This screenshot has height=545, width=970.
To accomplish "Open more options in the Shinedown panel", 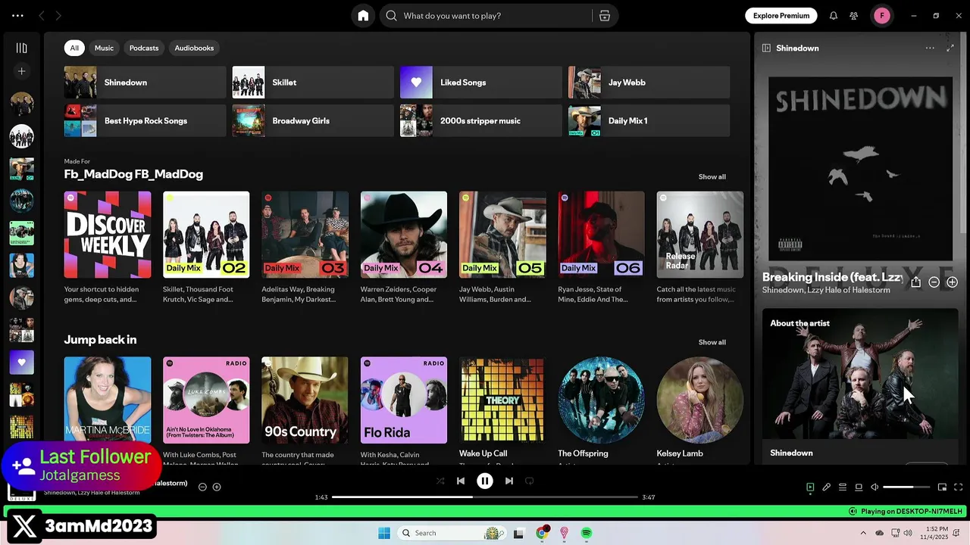I will click(930, 48).
